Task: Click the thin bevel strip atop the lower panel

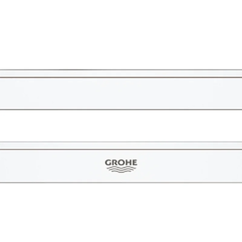Action: [121, 146]
